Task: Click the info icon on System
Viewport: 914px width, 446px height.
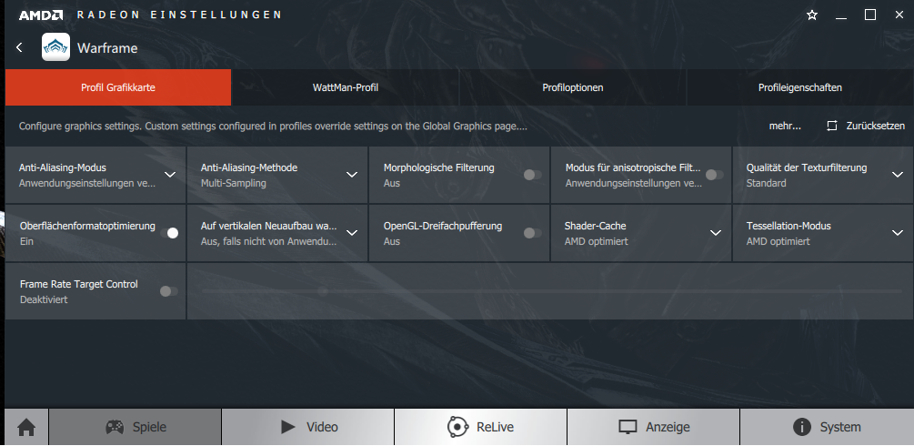Action: coord(802,427)
